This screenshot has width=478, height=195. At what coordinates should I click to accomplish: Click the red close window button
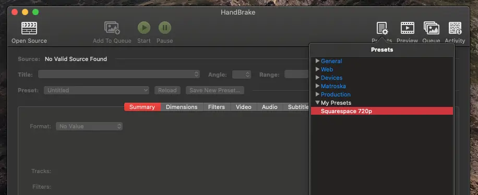point(14,12)
